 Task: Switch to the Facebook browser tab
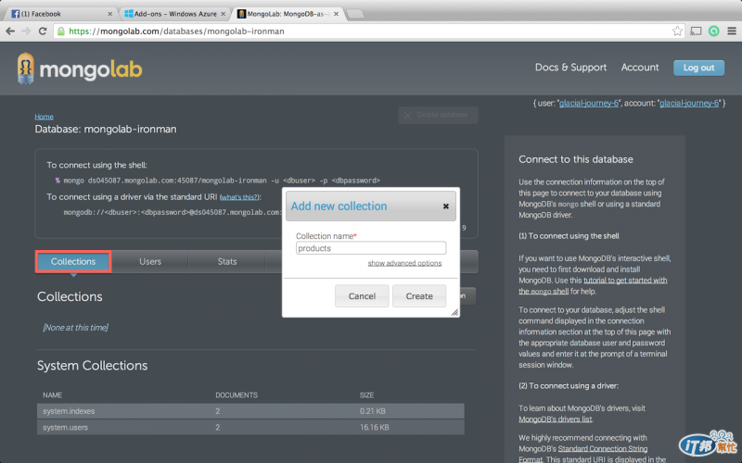(59, 14)
